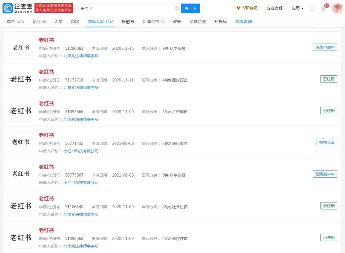Viewport: 345px width, 253px height.
Task: Open the mobile app phone icon
Action: coord(312,8)
